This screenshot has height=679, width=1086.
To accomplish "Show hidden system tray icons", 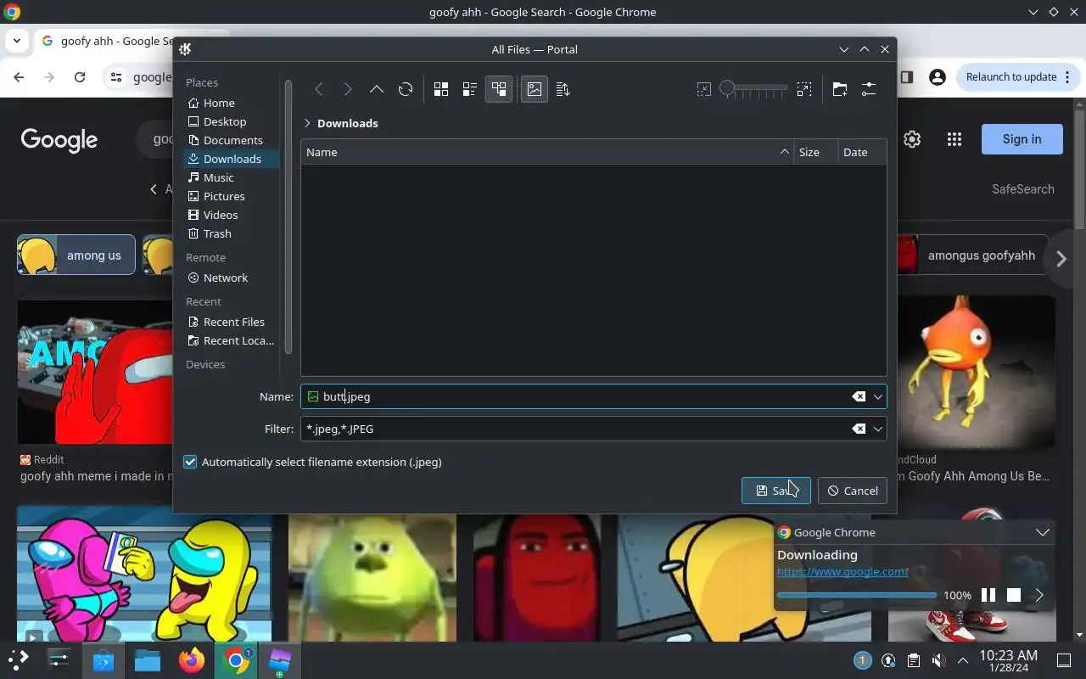I will click(x=963, y=659).
